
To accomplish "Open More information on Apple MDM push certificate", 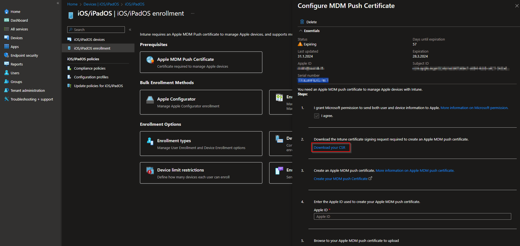I will [x=415, y=170].
